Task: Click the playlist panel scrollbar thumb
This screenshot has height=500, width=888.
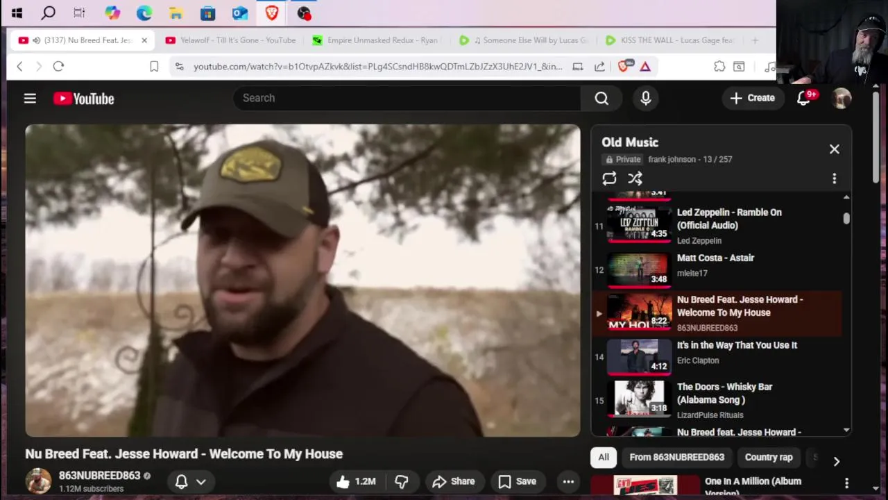Action: point(846,218)
